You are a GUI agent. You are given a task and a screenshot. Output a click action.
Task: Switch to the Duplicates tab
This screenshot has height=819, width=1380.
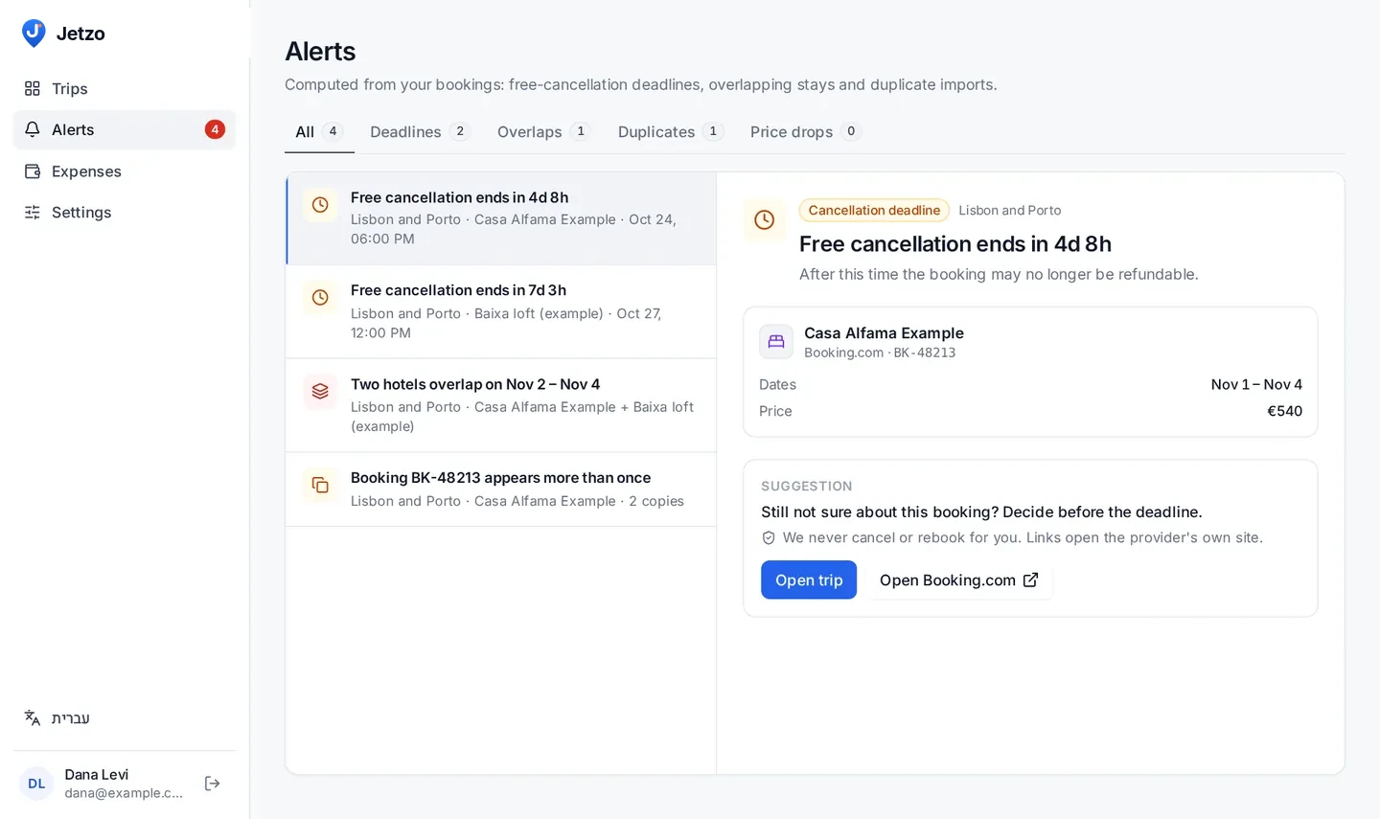(670, 132)
